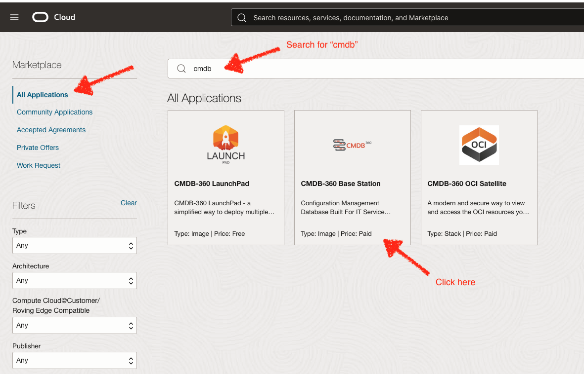584x374 pixels.
Task: Click the LaunchPad rocket logo
Action: point(225,145)
